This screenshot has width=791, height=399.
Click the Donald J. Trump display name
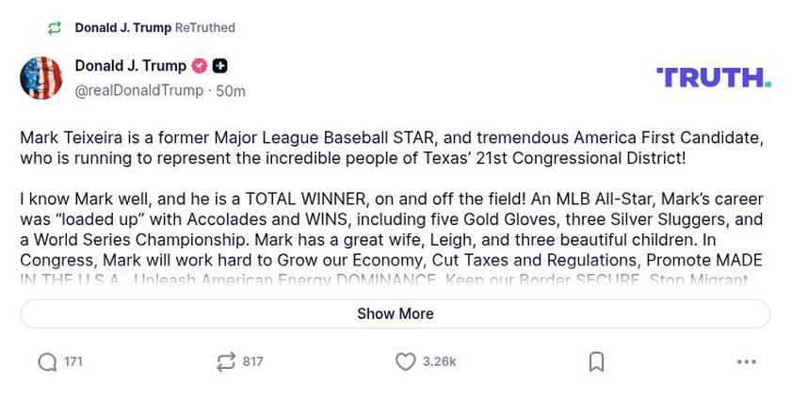click(x=130, y=66)
